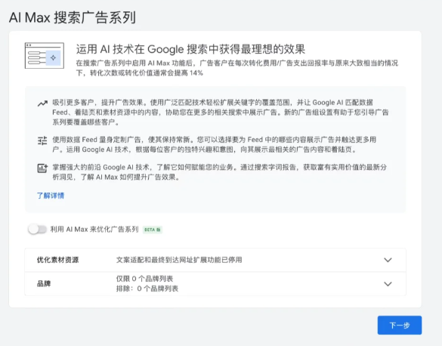Click the AI Max search illustration icon
The image size is (442, 346).
[45, 55]
